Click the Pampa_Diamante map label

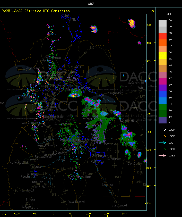pos(46,145)
